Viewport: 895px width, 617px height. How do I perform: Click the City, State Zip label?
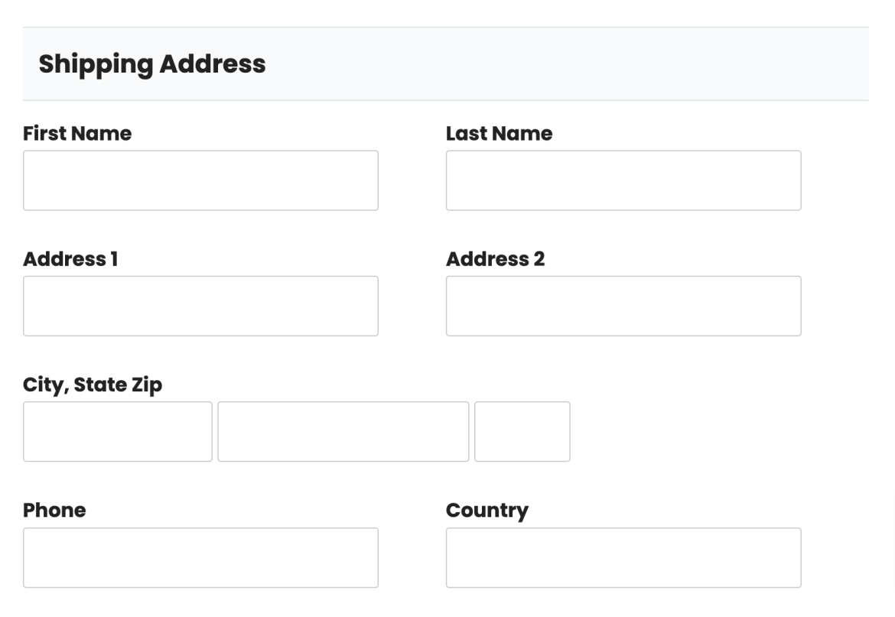(92, 384)
